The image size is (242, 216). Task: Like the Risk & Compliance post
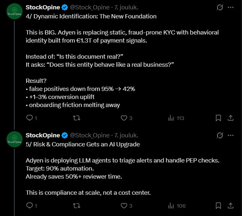(x=124, y=205)
